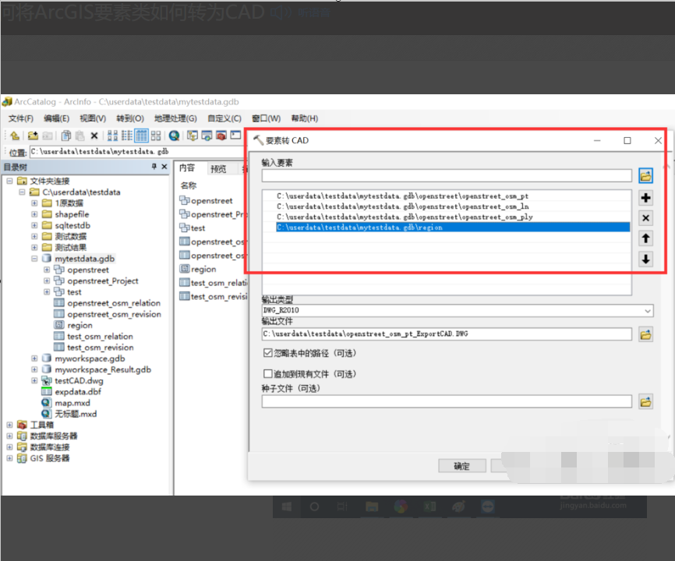Expand the shapefile folder node

pyautogui.click(x=34, y=213)
